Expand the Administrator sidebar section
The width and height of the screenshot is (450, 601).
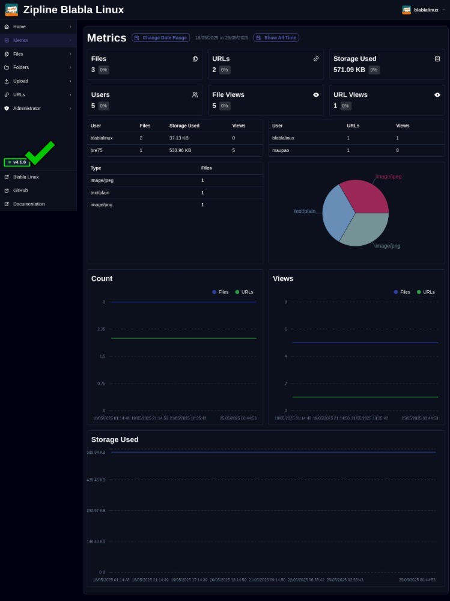click(70, 108)
